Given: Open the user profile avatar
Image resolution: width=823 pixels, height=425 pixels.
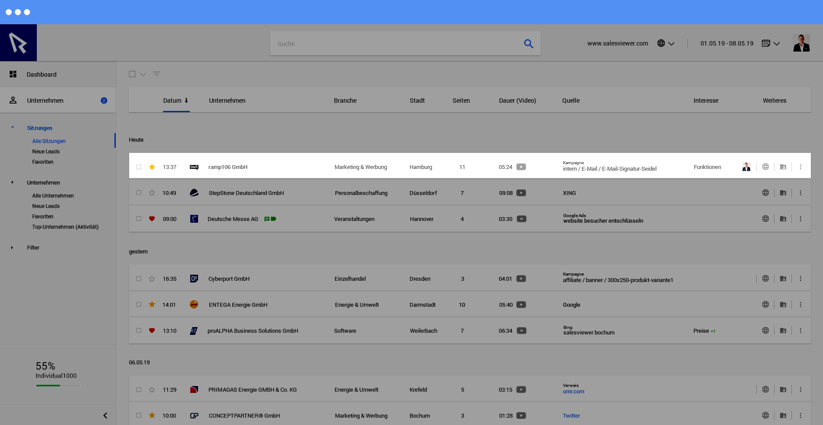Looking at the screenshot, I should click(801, 43).
